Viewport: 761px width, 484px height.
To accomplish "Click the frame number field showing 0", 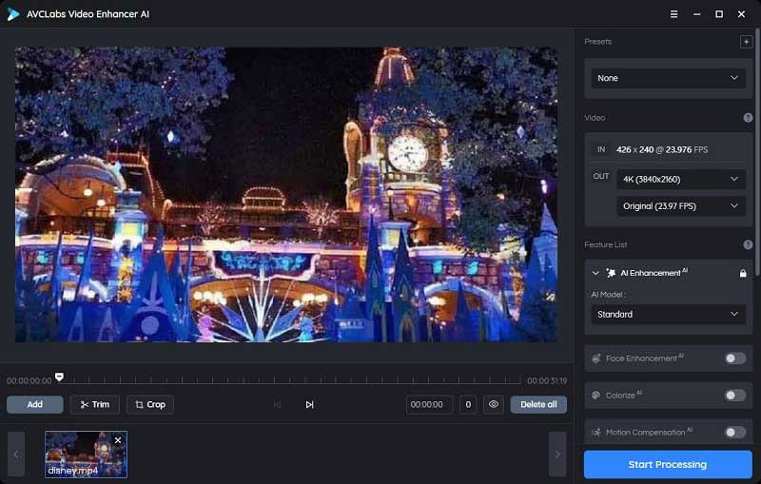I will click(x=468, y=404).
